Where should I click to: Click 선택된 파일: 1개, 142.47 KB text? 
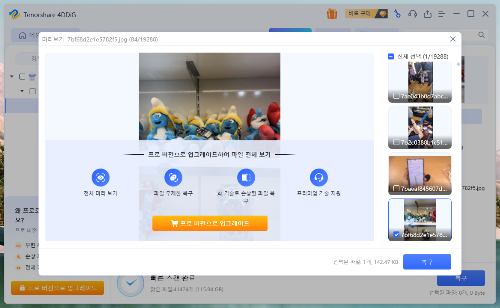pos(366,262)
